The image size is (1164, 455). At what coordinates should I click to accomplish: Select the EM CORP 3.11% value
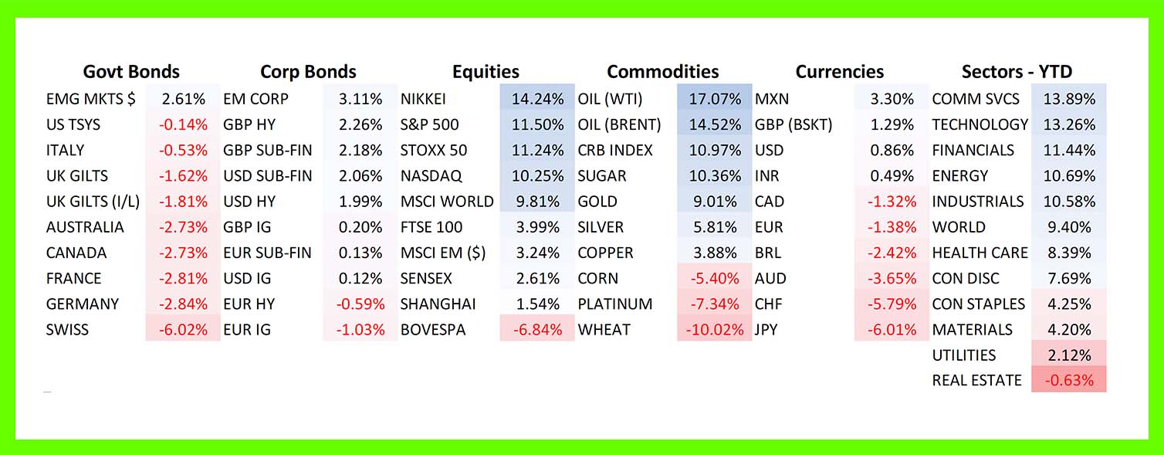click(x=360, y=99)
